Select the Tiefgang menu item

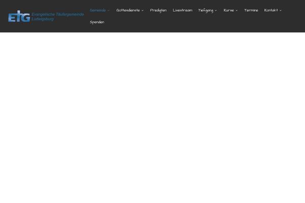click(x=205, y=11)
